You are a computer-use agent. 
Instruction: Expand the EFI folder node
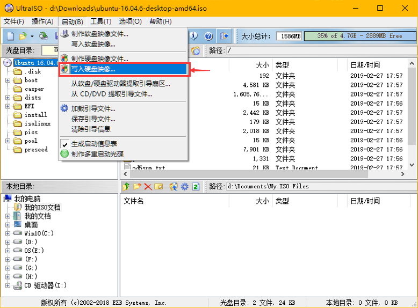click(8, 106)
